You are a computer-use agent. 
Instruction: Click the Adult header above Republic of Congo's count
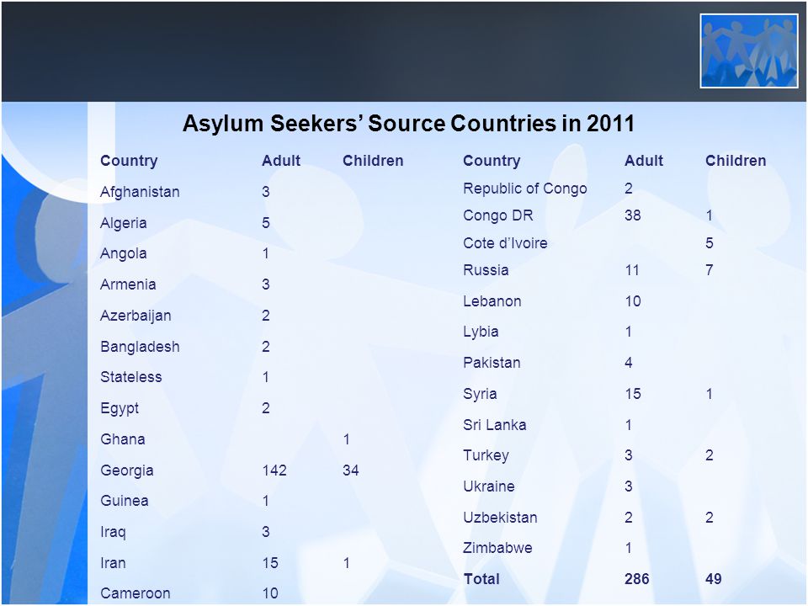pos(644,161)
